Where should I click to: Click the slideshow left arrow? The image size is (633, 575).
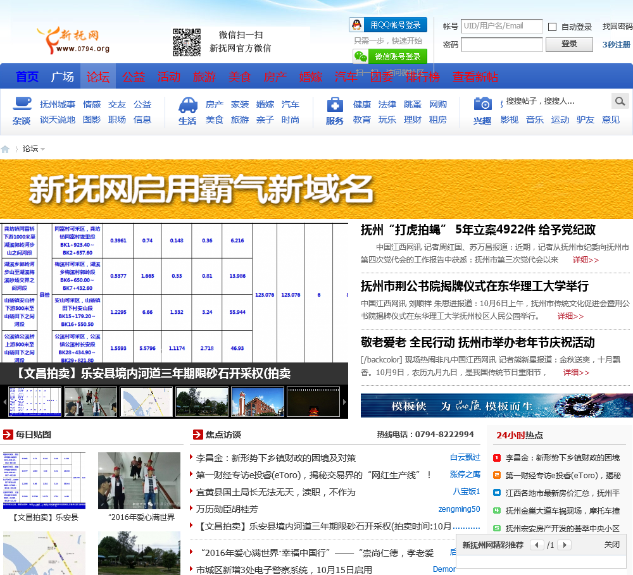pyautogui.click(x=4, y=402)
